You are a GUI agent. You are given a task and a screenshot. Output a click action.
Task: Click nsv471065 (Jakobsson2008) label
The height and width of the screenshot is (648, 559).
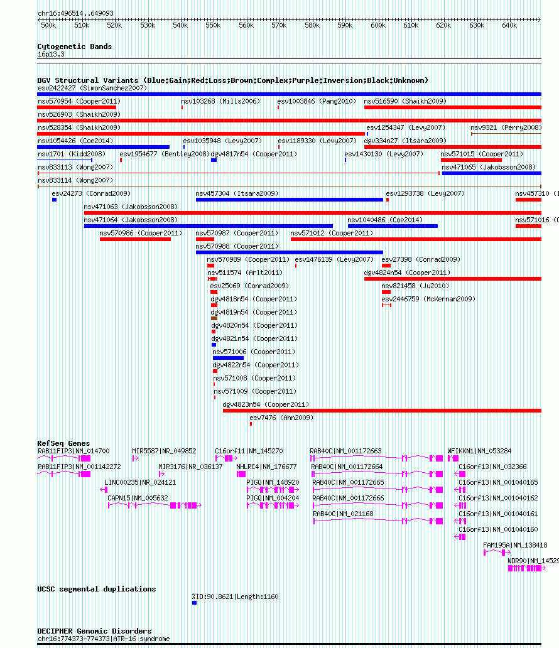coord(489,168)
